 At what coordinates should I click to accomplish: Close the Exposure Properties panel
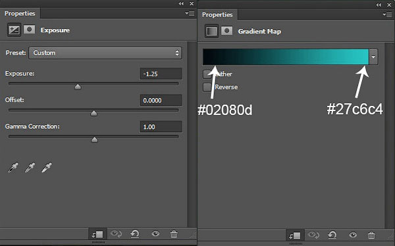click(192, 3)
